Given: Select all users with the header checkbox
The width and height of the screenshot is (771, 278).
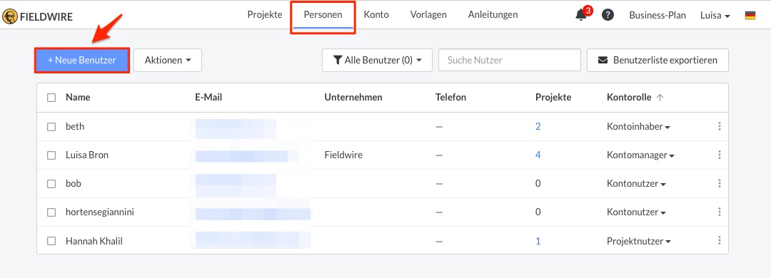Looking at the screenshot, I should 51,98.
